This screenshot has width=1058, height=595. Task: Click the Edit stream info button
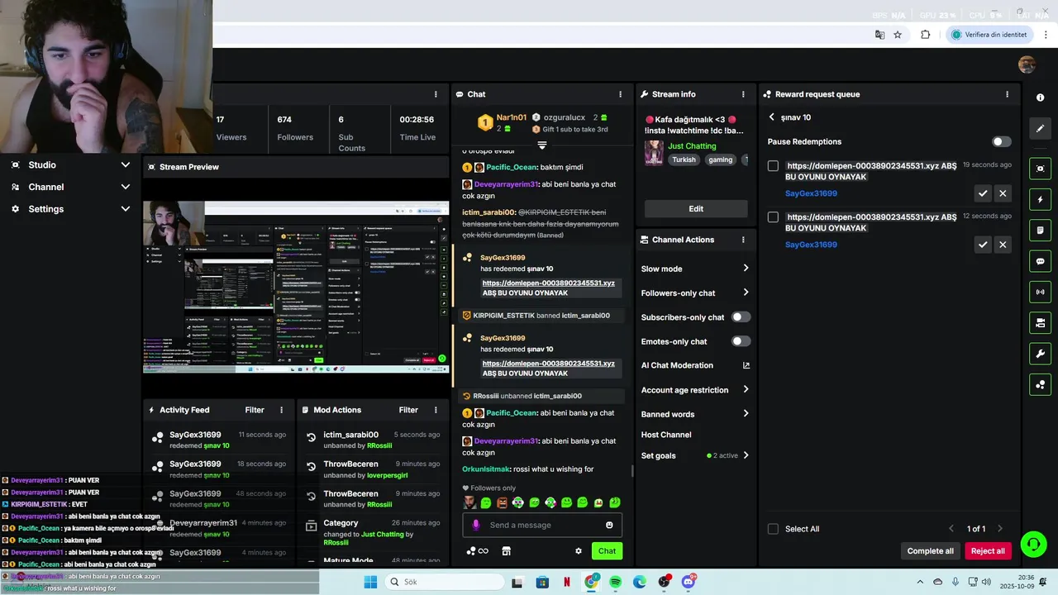pos(696,209)
